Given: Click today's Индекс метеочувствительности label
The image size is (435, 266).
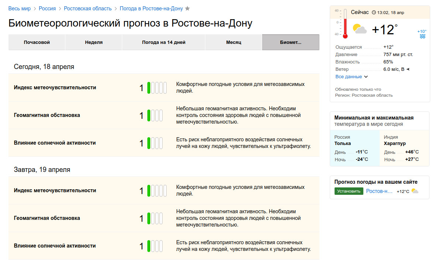Looking at the screenshot, I should click(55, 87).
